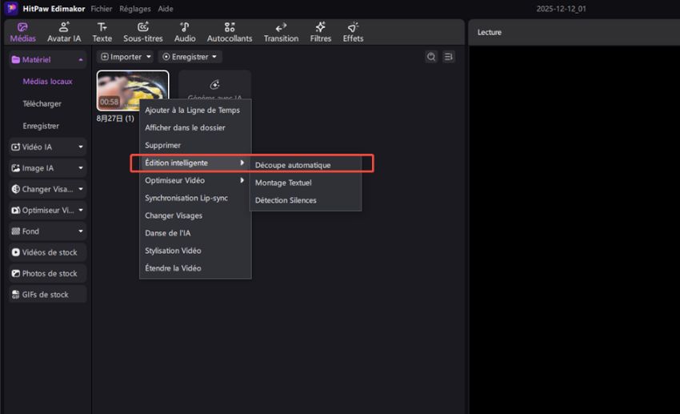This screenshot has height=414, width=680.
Task: Open the Filtres panel
Action: pyautogui.click(x=320, y=32)
